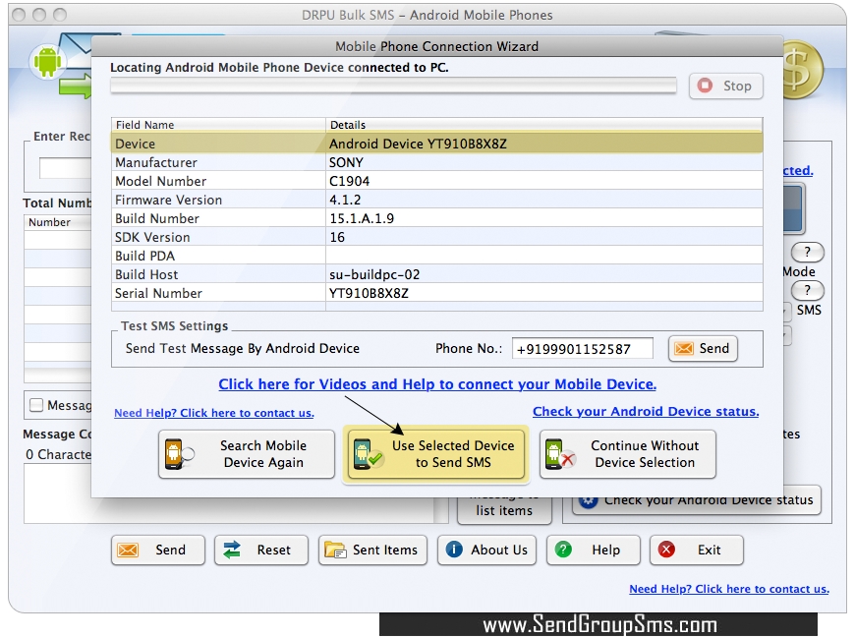Select the Build PDA row
Viewport: 855px width, 638px height.
click(x=436, y=256)
